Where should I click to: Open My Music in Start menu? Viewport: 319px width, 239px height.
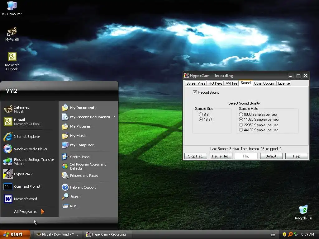89,136
